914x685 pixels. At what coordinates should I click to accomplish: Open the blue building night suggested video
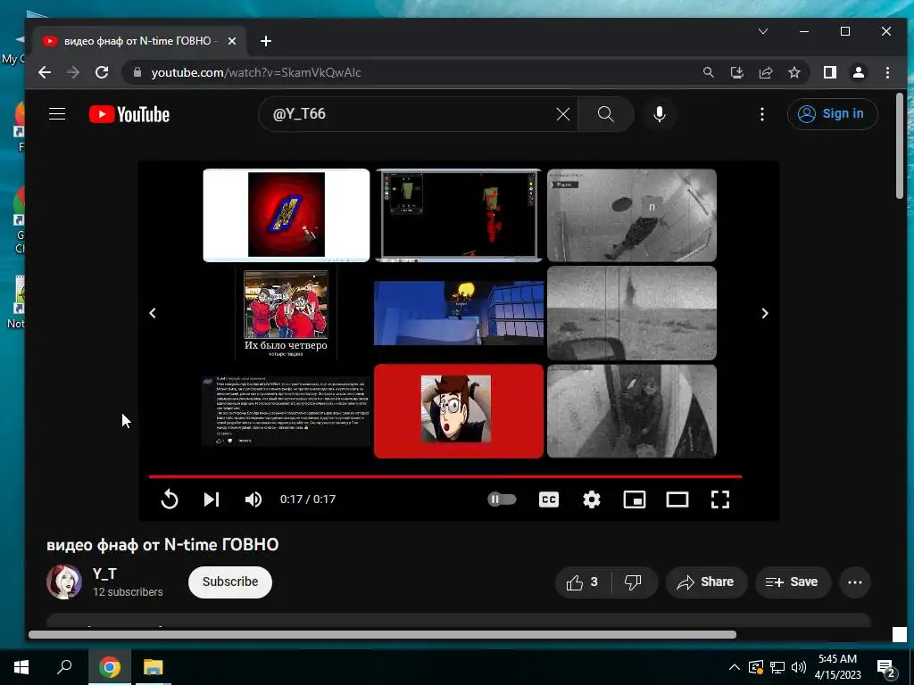click(459, 313)
